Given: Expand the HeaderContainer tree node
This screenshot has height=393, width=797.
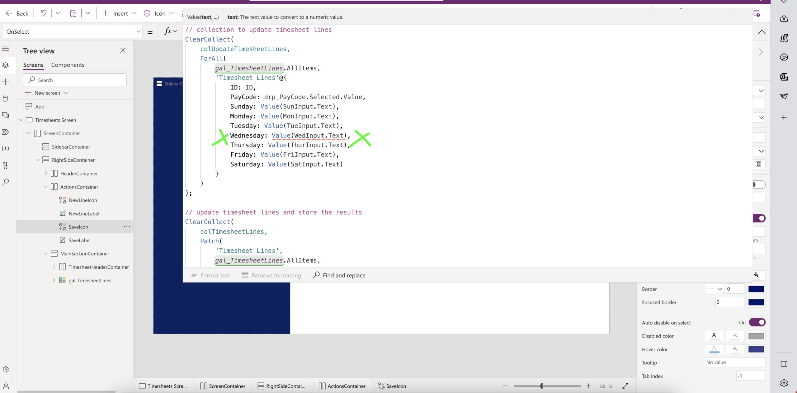Looking at the screenshot, I should coord(46,173).
